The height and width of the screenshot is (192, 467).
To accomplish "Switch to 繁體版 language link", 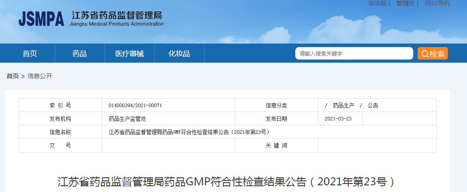I will click(406, 3).
